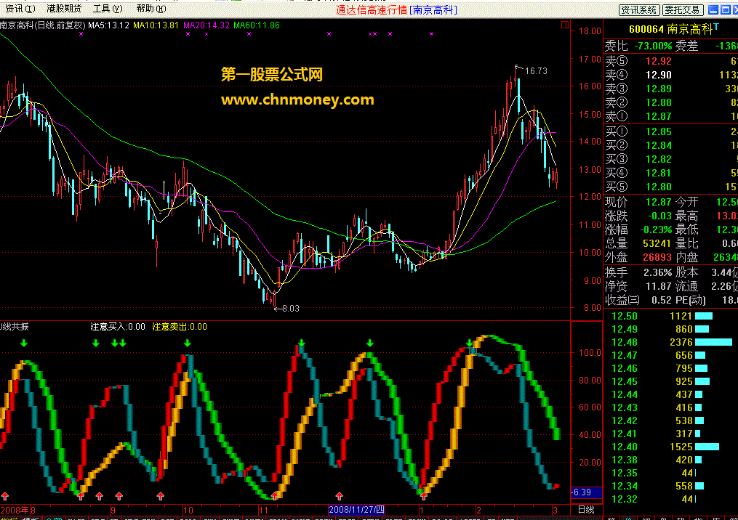Click the 8.03 low price annotation
Viewport: 738px width, 520px height.
point(290,309)
